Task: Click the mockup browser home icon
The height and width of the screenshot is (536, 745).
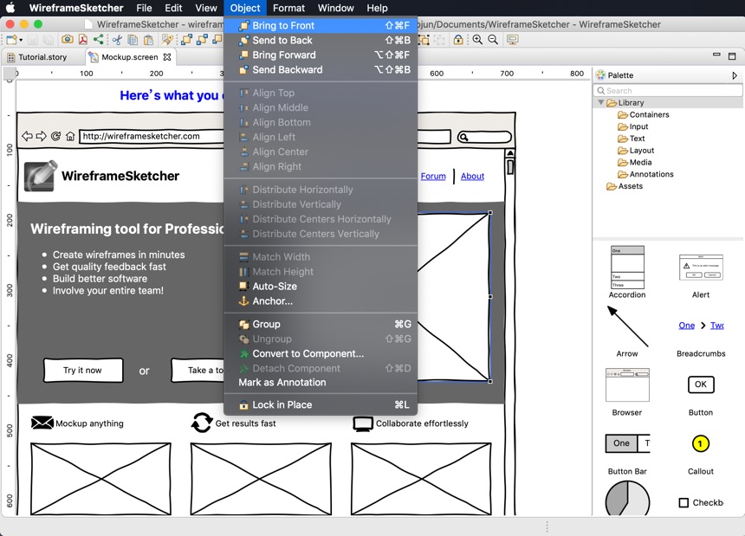Action: (70, 137)
